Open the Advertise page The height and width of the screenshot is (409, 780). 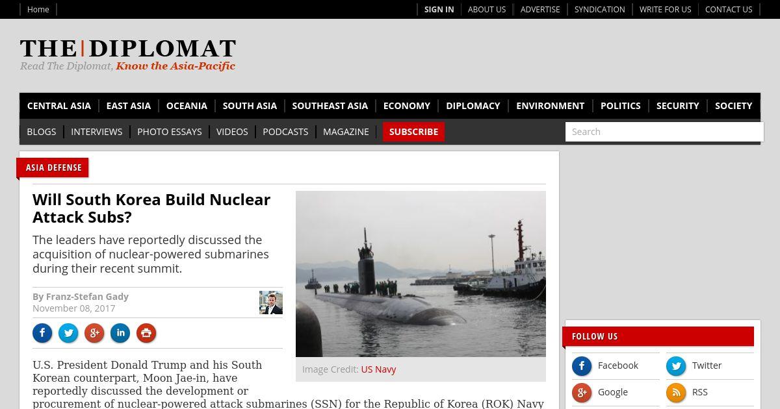coord(540,9)
